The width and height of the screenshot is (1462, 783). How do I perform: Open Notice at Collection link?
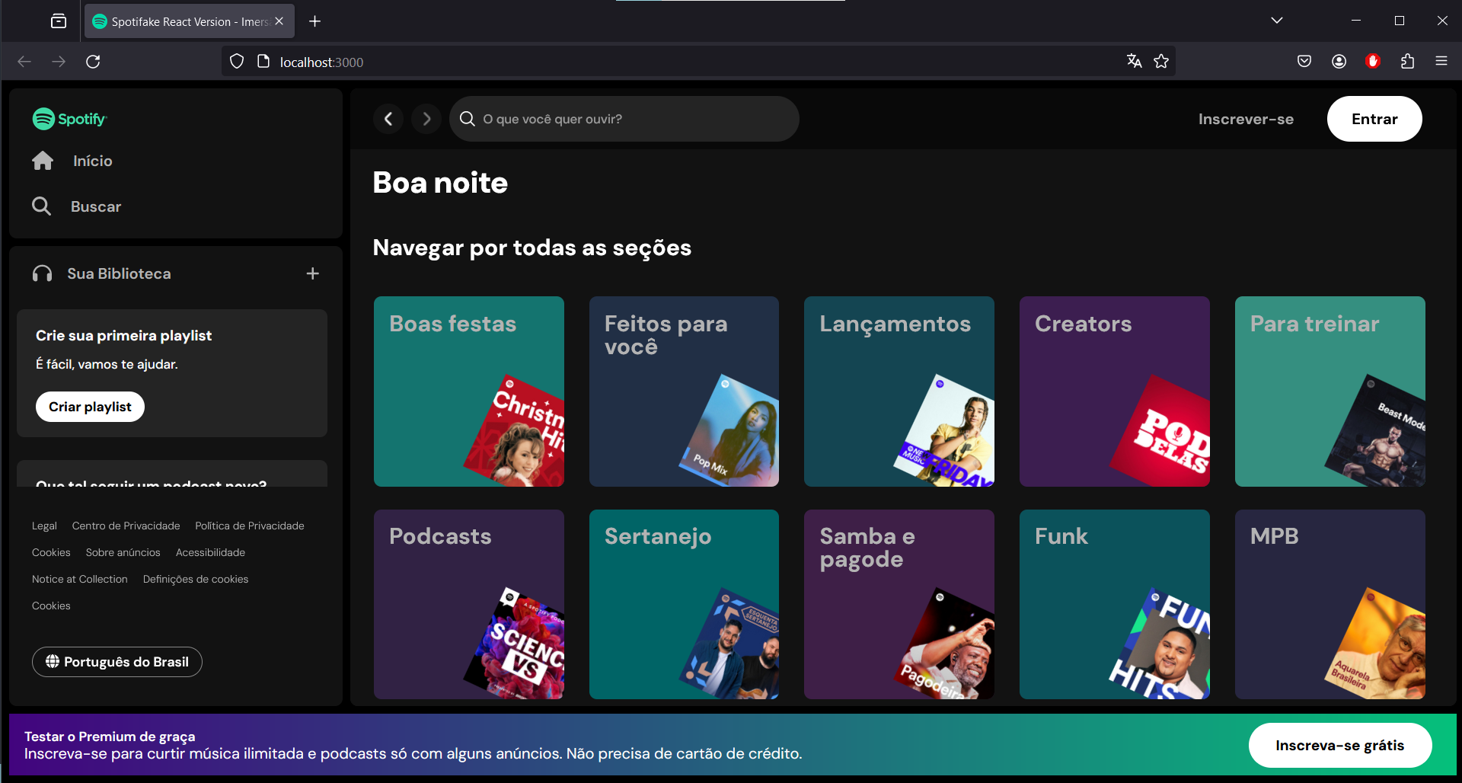pyautogui.click(x=80, y=579)
